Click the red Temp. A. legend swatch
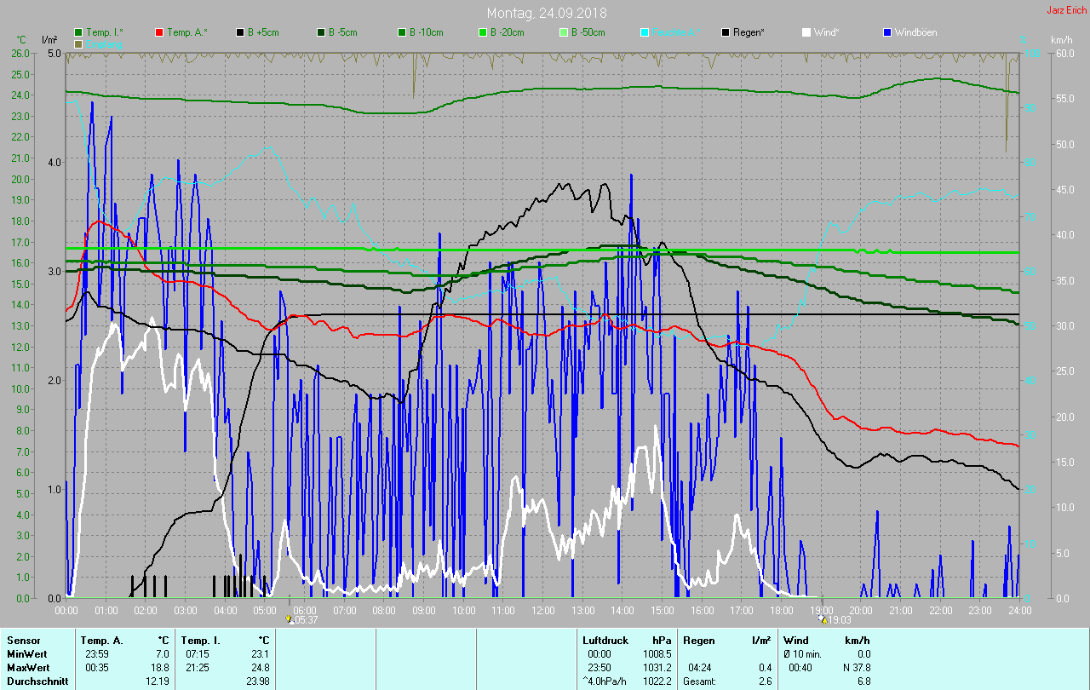Image resolution: width=1090 pixels, height=690 pixels. click(159, 32)
